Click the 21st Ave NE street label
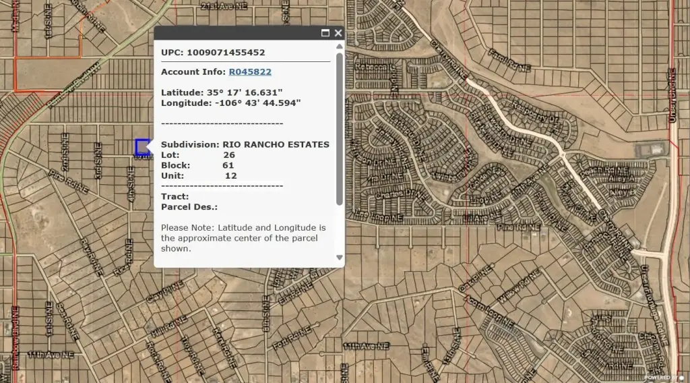The height and width of the screenshot is (383, 690). click(x=224, y=5)
